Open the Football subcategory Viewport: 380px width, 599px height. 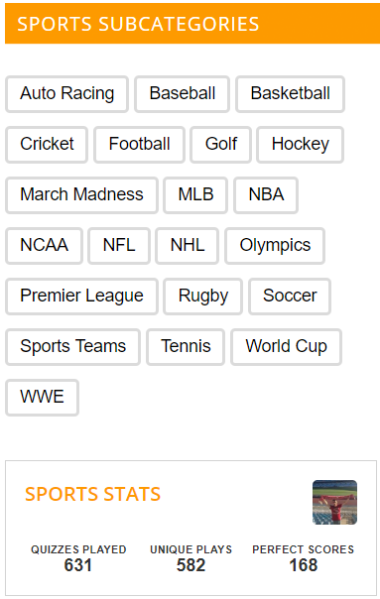click(139, 145)
